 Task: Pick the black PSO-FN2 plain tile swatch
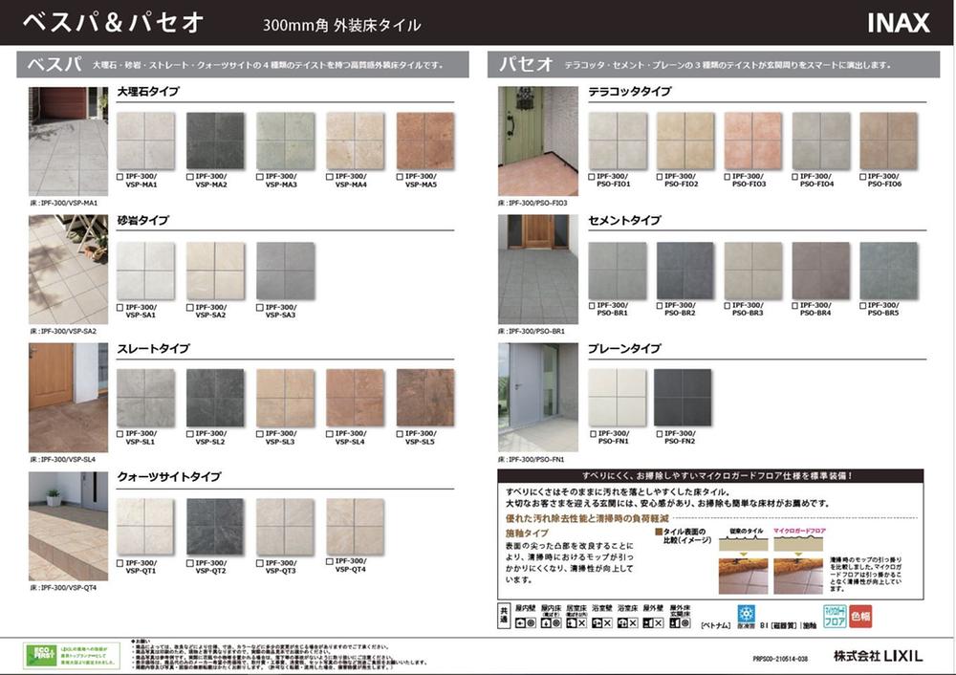point(683,398)
